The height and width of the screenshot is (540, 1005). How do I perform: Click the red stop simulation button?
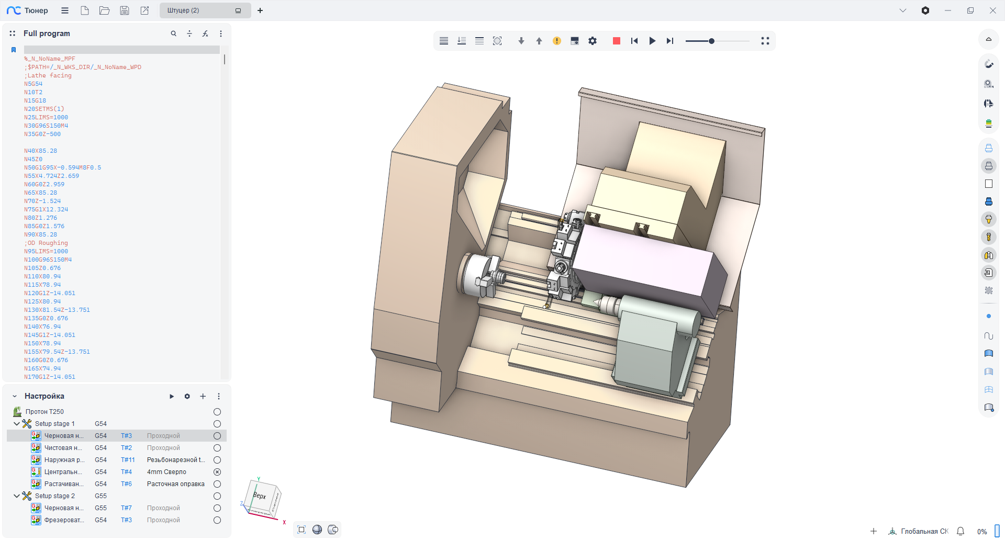(616, 41)
